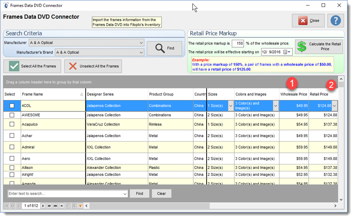This screenshot has width=354, height=219.
Task: Click the post edit checkmark navigator icon
Action: 68,206
